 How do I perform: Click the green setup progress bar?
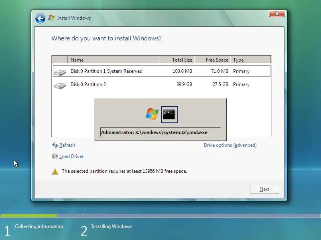(28, 216)
